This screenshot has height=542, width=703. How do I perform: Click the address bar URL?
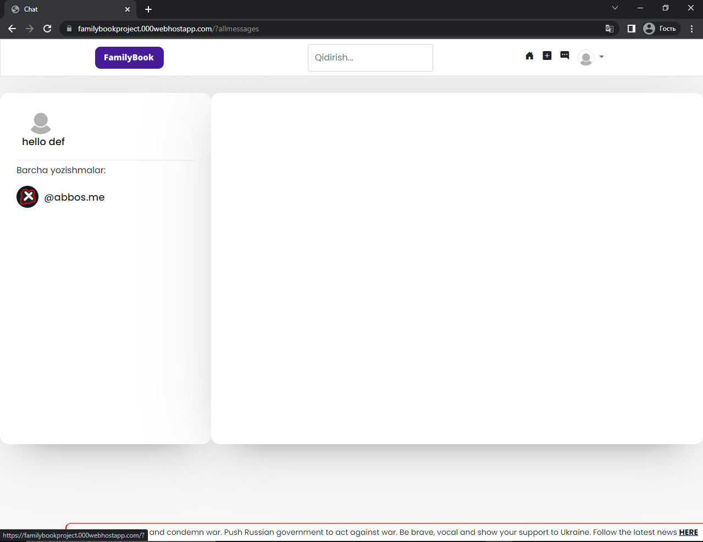[x=168, y=29]
